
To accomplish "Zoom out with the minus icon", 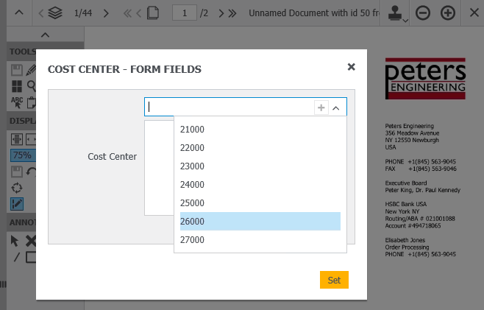I will tap(423, 13).
